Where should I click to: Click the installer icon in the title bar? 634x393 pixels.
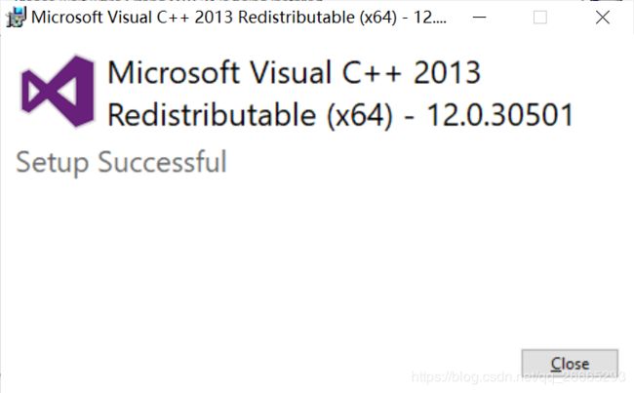(17, 18)
